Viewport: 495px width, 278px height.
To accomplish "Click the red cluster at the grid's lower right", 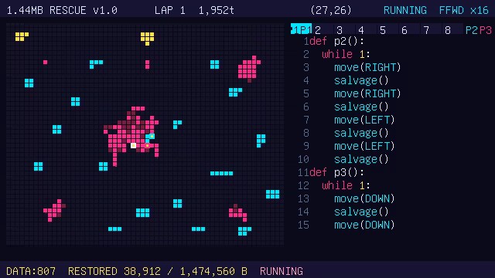I will pos(237,213).
